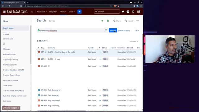Image resolution: width=199 pixels, height=112 pixels.
Task: Click the priority icon for AN-361
Action: [100, 90]
